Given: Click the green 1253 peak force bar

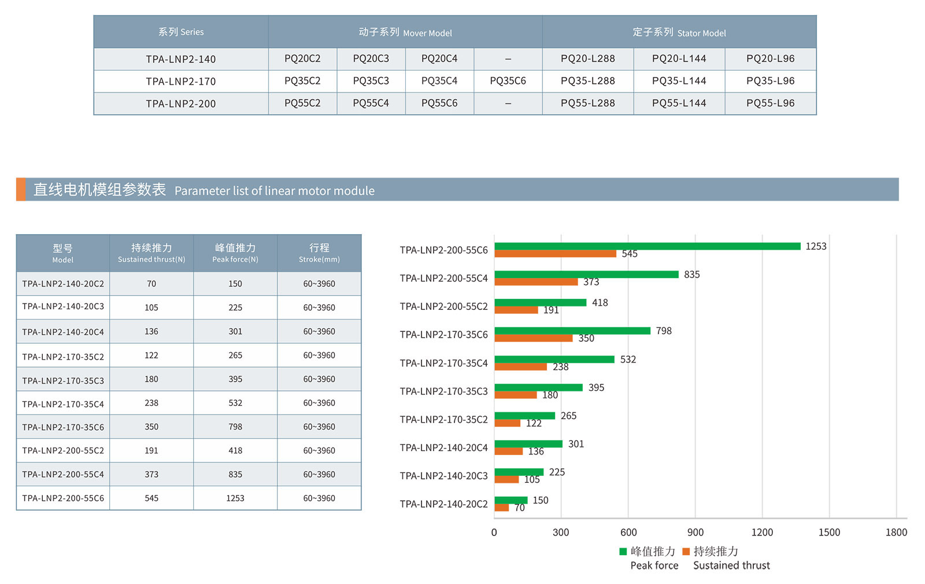Looking at the screenshot, I should pyautogui.click(x=647, y=246).
